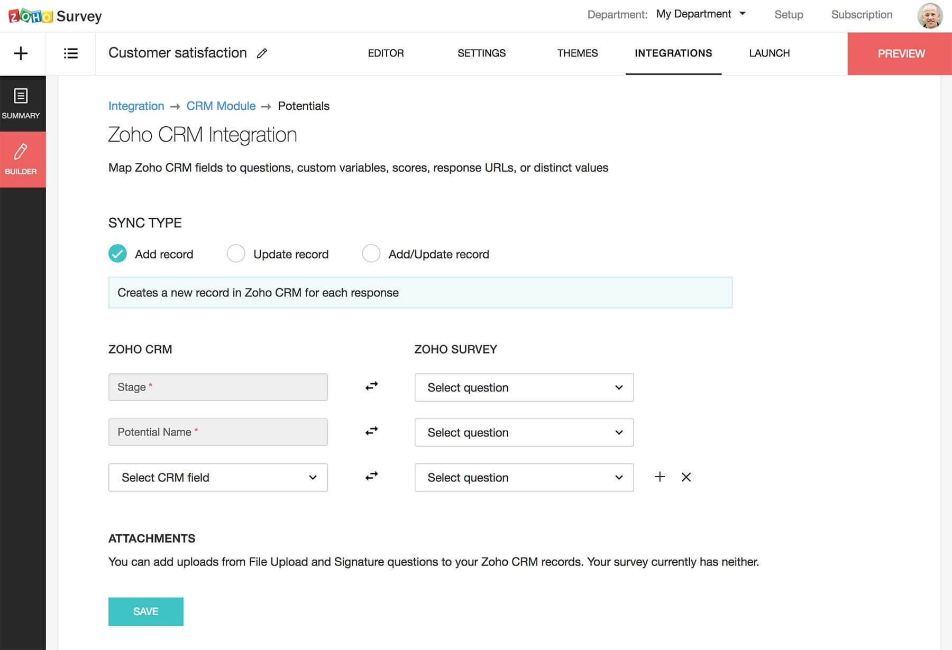Select the Add record sync type
Image resolution: width=952 pixels, height=650 pixels.
tap(117, 254)
